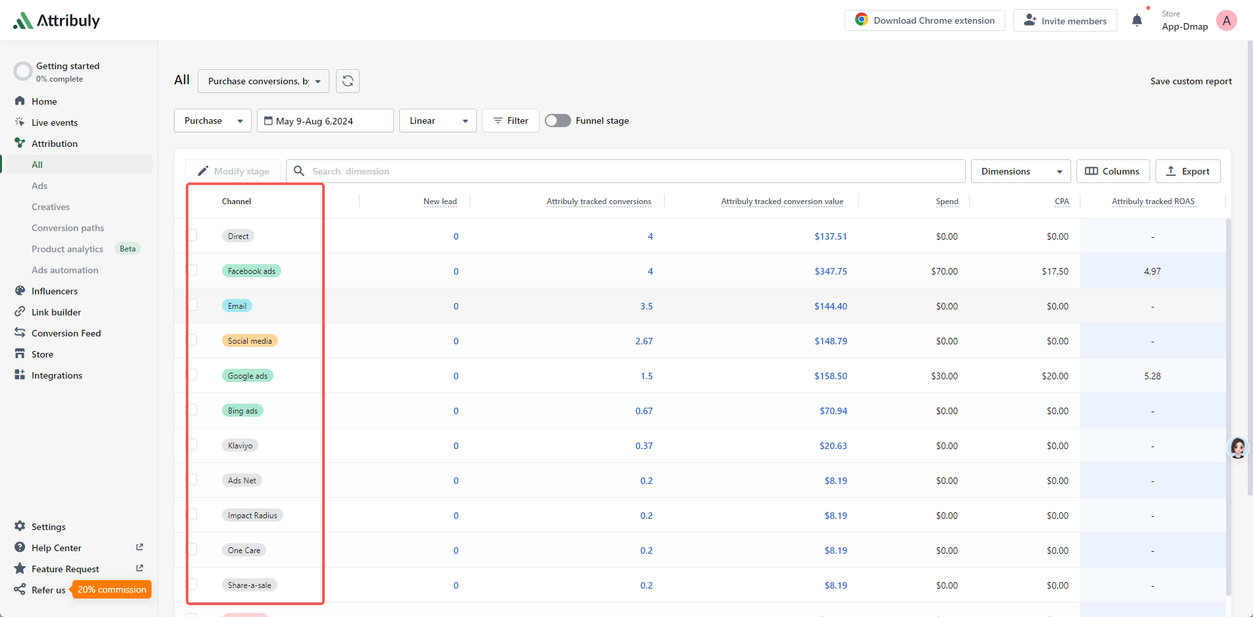The height and width of the screenshot is (617, 1253).
Task: Check the Email row checkbox
Action: 192,305
